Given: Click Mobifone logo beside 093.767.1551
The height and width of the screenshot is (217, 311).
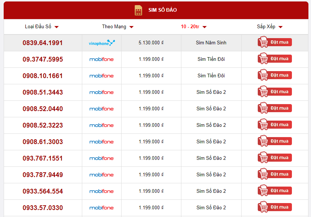Looking at the screenshot, I should tap(102, 158).
